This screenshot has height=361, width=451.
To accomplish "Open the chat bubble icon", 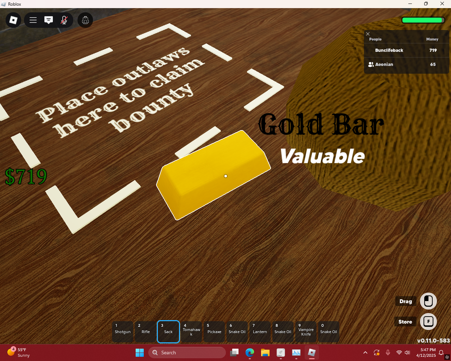I will [49, 20].
